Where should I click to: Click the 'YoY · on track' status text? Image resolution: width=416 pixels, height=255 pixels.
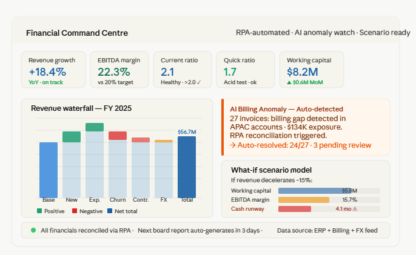coord(45,82)
